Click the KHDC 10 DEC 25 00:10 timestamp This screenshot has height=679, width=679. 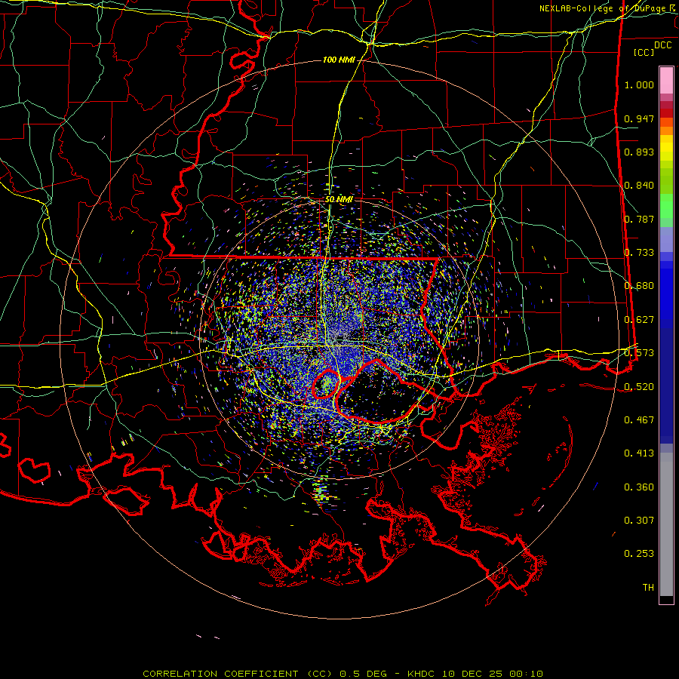point(475,674)
